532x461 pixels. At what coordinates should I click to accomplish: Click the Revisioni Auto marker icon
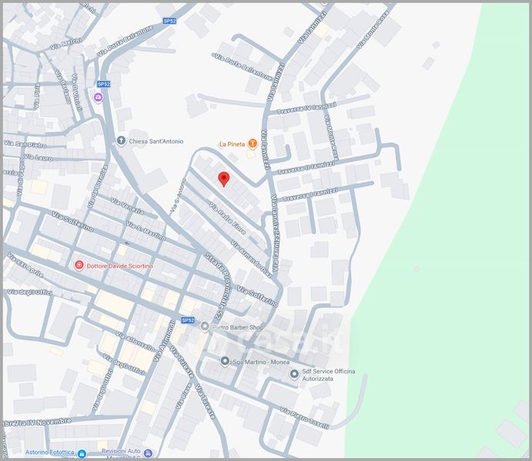(x=148, y=453)
